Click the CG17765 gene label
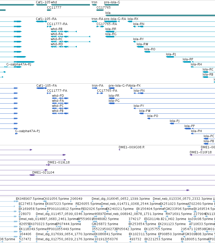 tap(104, 7)
